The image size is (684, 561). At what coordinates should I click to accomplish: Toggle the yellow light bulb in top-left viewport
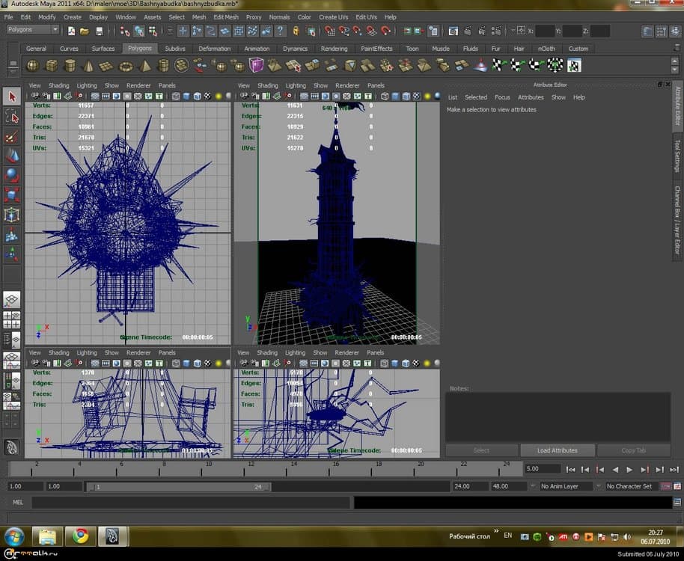click(x=219, y=96)
